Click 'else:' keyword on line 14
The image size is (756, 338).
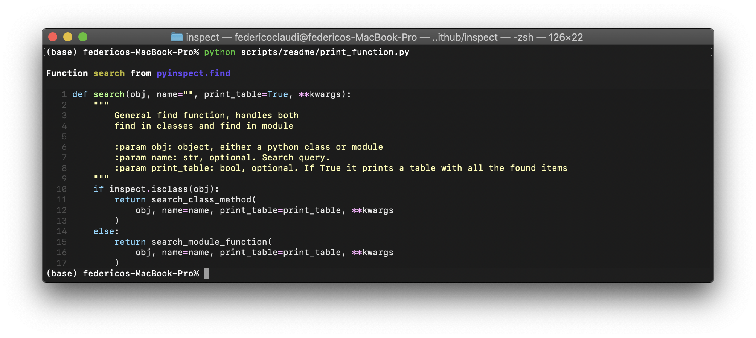tap(106, 231)
